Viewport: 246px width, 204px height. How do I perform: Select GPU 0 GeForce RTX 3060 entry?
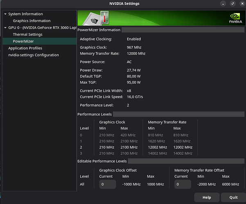pos(42,27)
